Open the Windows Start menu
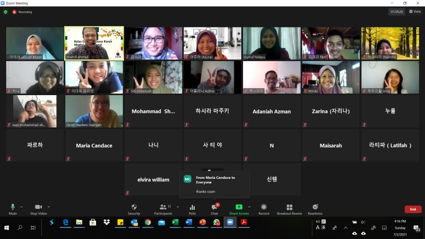The height and width of the screenshot is (239, 425). coord(7,227)
